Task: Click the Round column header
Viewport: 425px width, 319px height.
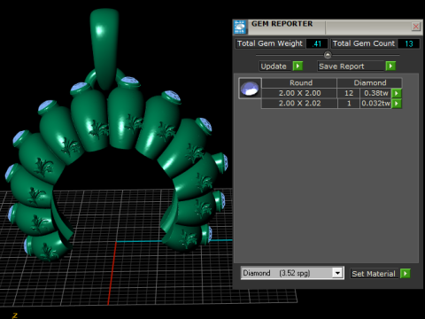Action: tap(299, 82)
